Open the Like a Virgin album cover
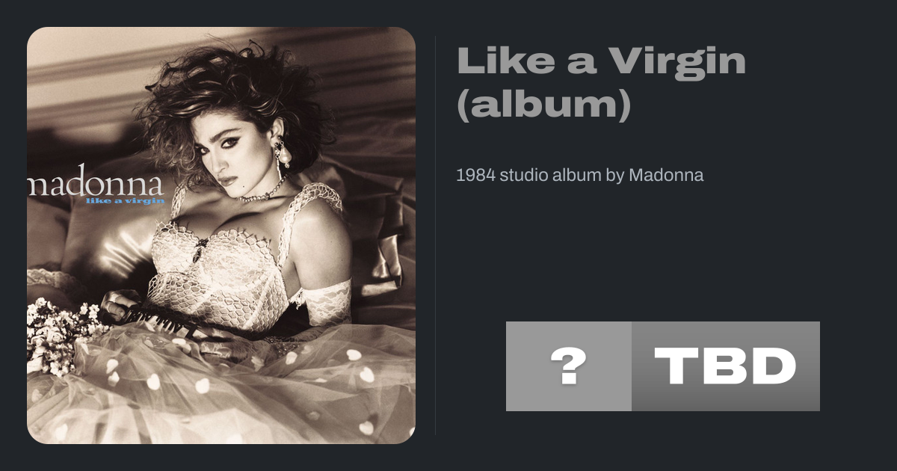This screenshot has width=897, height=471. [221, 235]
